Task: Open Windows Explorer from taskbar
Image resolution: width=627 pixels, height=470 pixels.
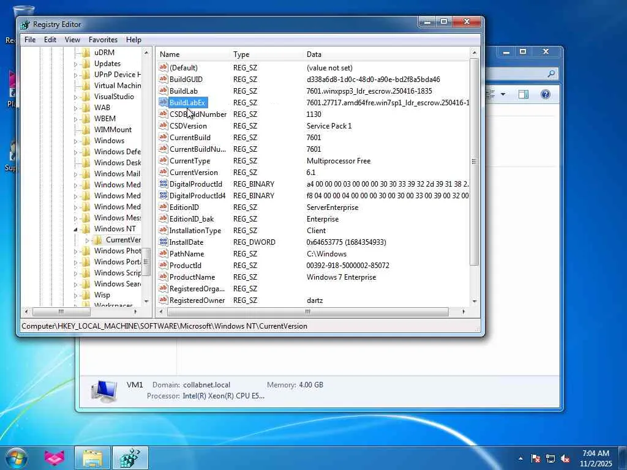Action: coord(92,458)
